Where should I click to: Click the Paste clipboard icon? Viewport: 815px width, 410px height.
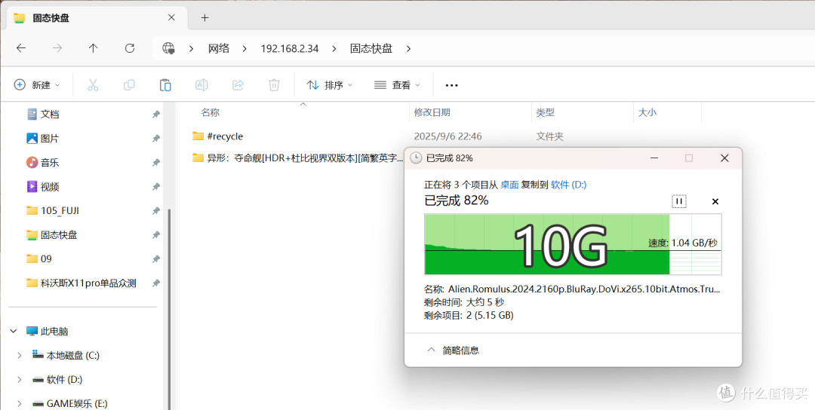(165, 85)
